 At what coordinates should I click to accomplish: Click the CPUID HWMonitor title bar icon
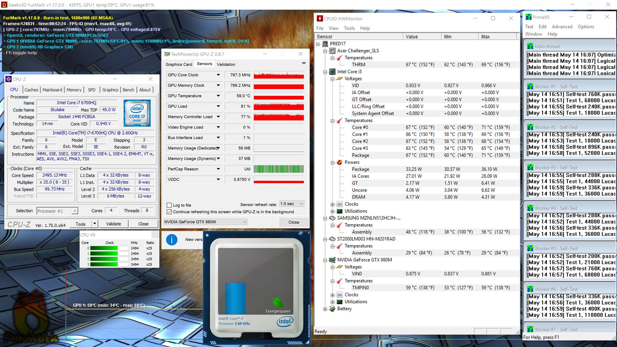click(320, 19)
